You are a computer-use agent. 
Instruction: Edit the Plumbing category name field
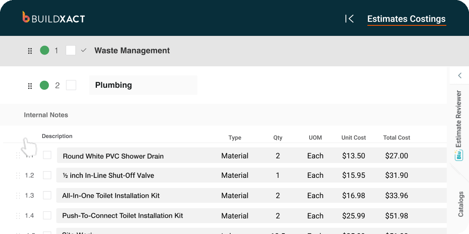click(143, 85)
